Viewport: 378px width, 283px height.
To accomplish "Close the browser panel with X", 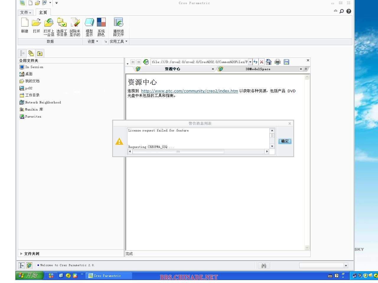I will point(308,60).
